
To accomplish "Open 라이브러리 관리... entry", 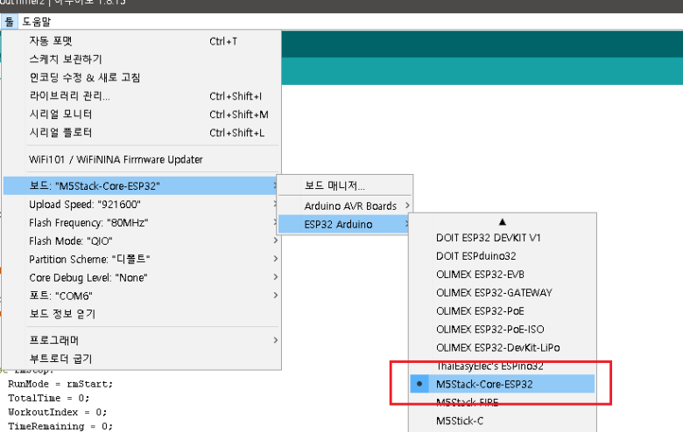I will (x=142, y=95).
